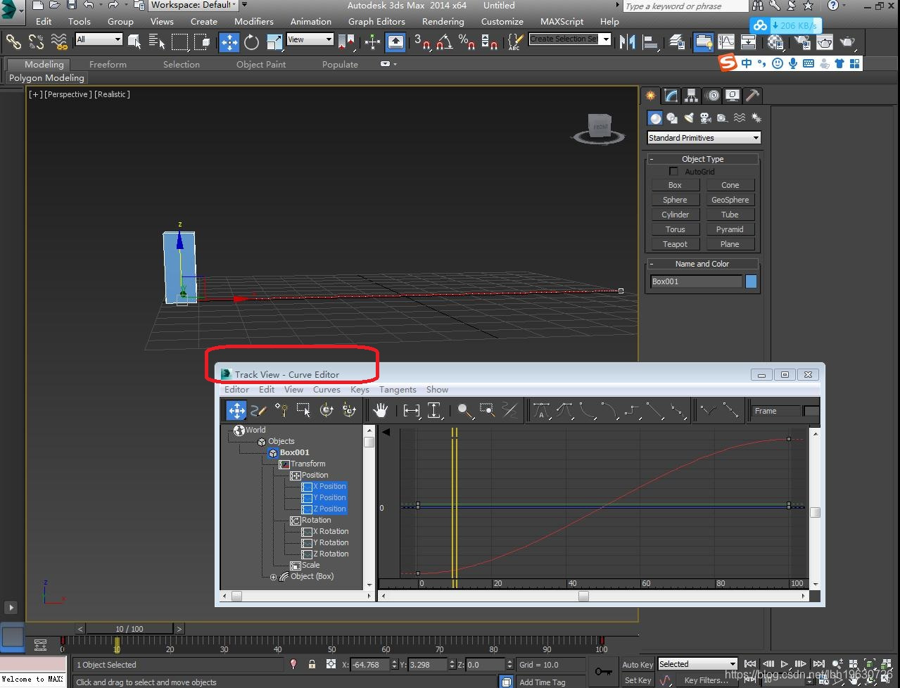Select the Shapes category icon
Image resolution: width=900 pixels, height=688 pixels.
pyautogui.click(x=672, y=118)
